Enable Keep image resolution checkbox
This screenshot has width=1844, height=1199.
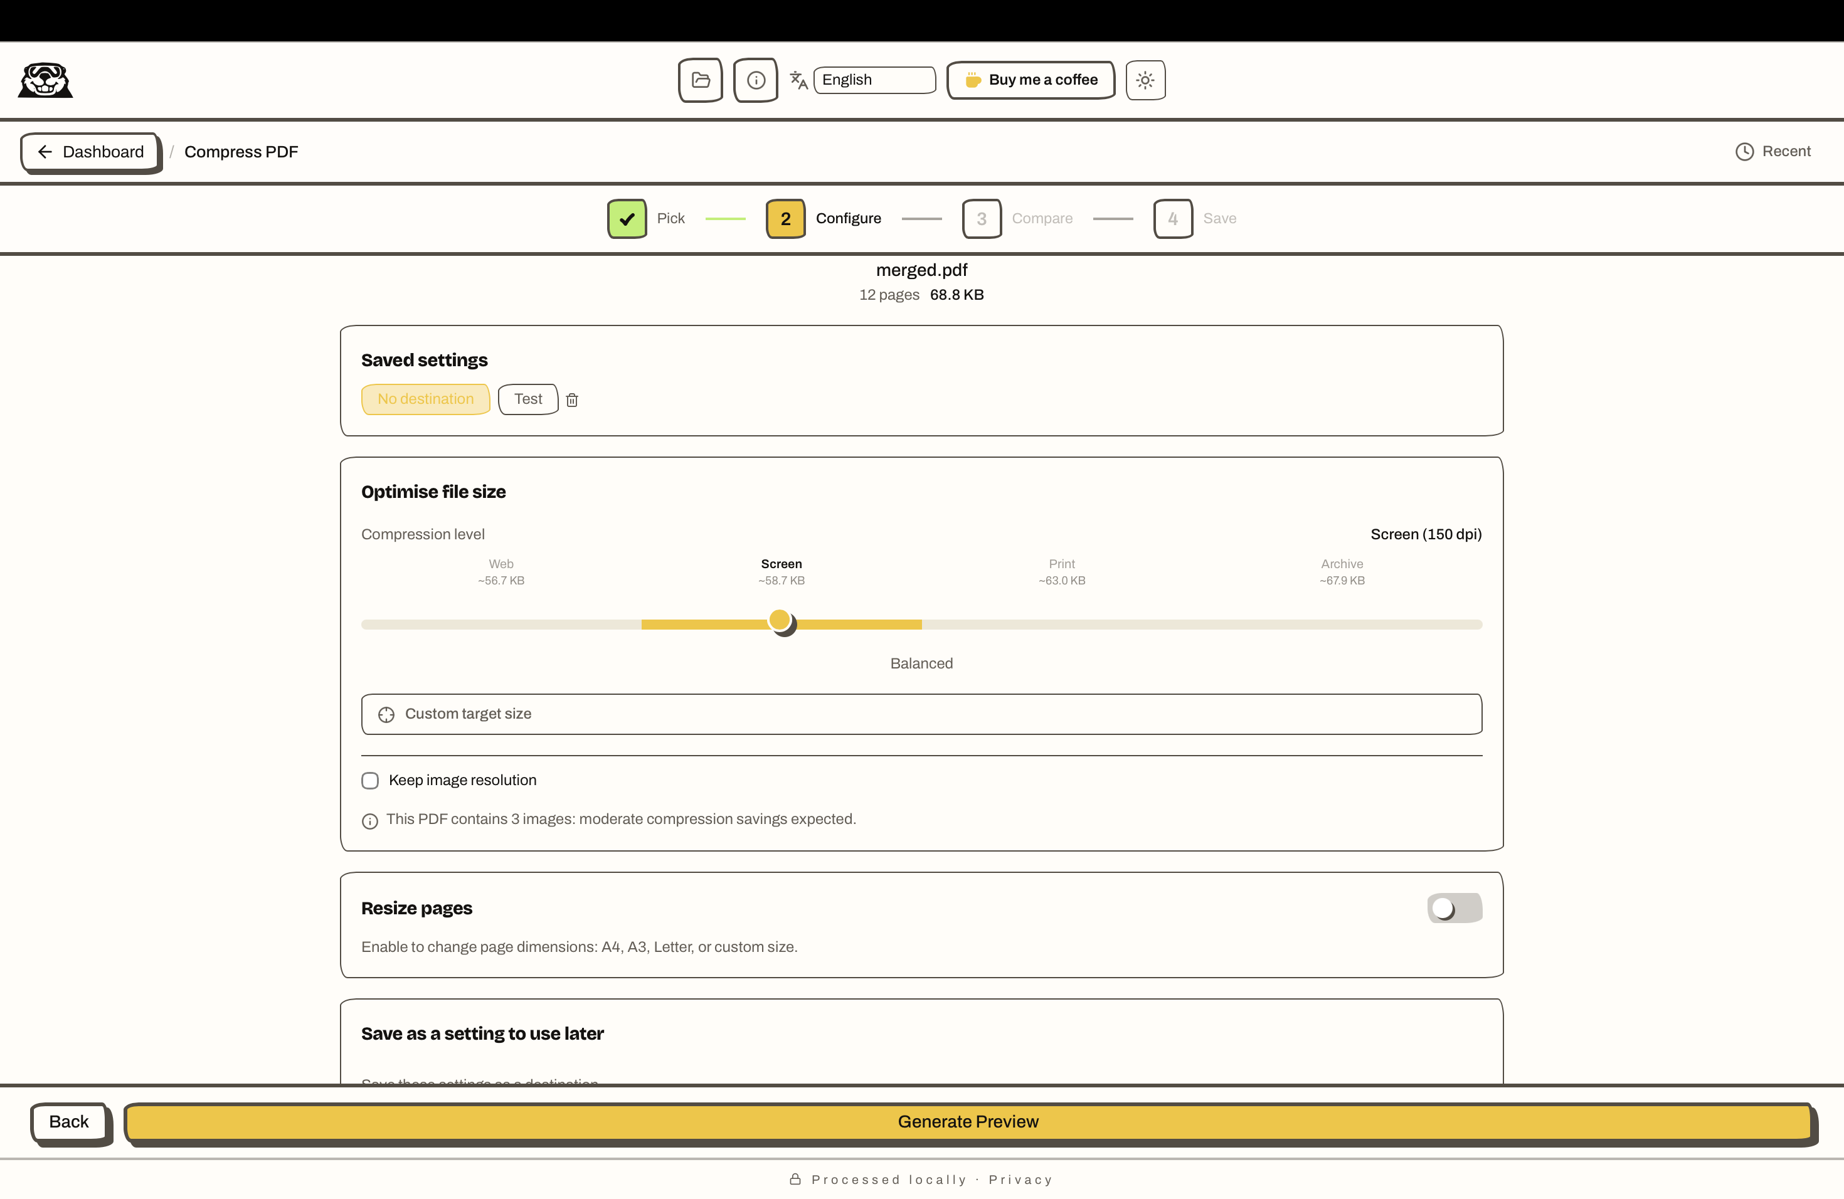coord(369,781)
